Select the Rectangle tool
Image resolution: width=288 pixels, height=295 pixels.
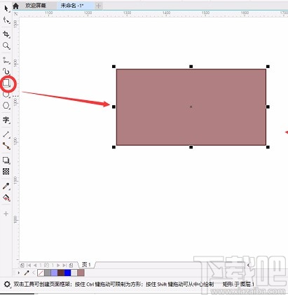point(6,83)
